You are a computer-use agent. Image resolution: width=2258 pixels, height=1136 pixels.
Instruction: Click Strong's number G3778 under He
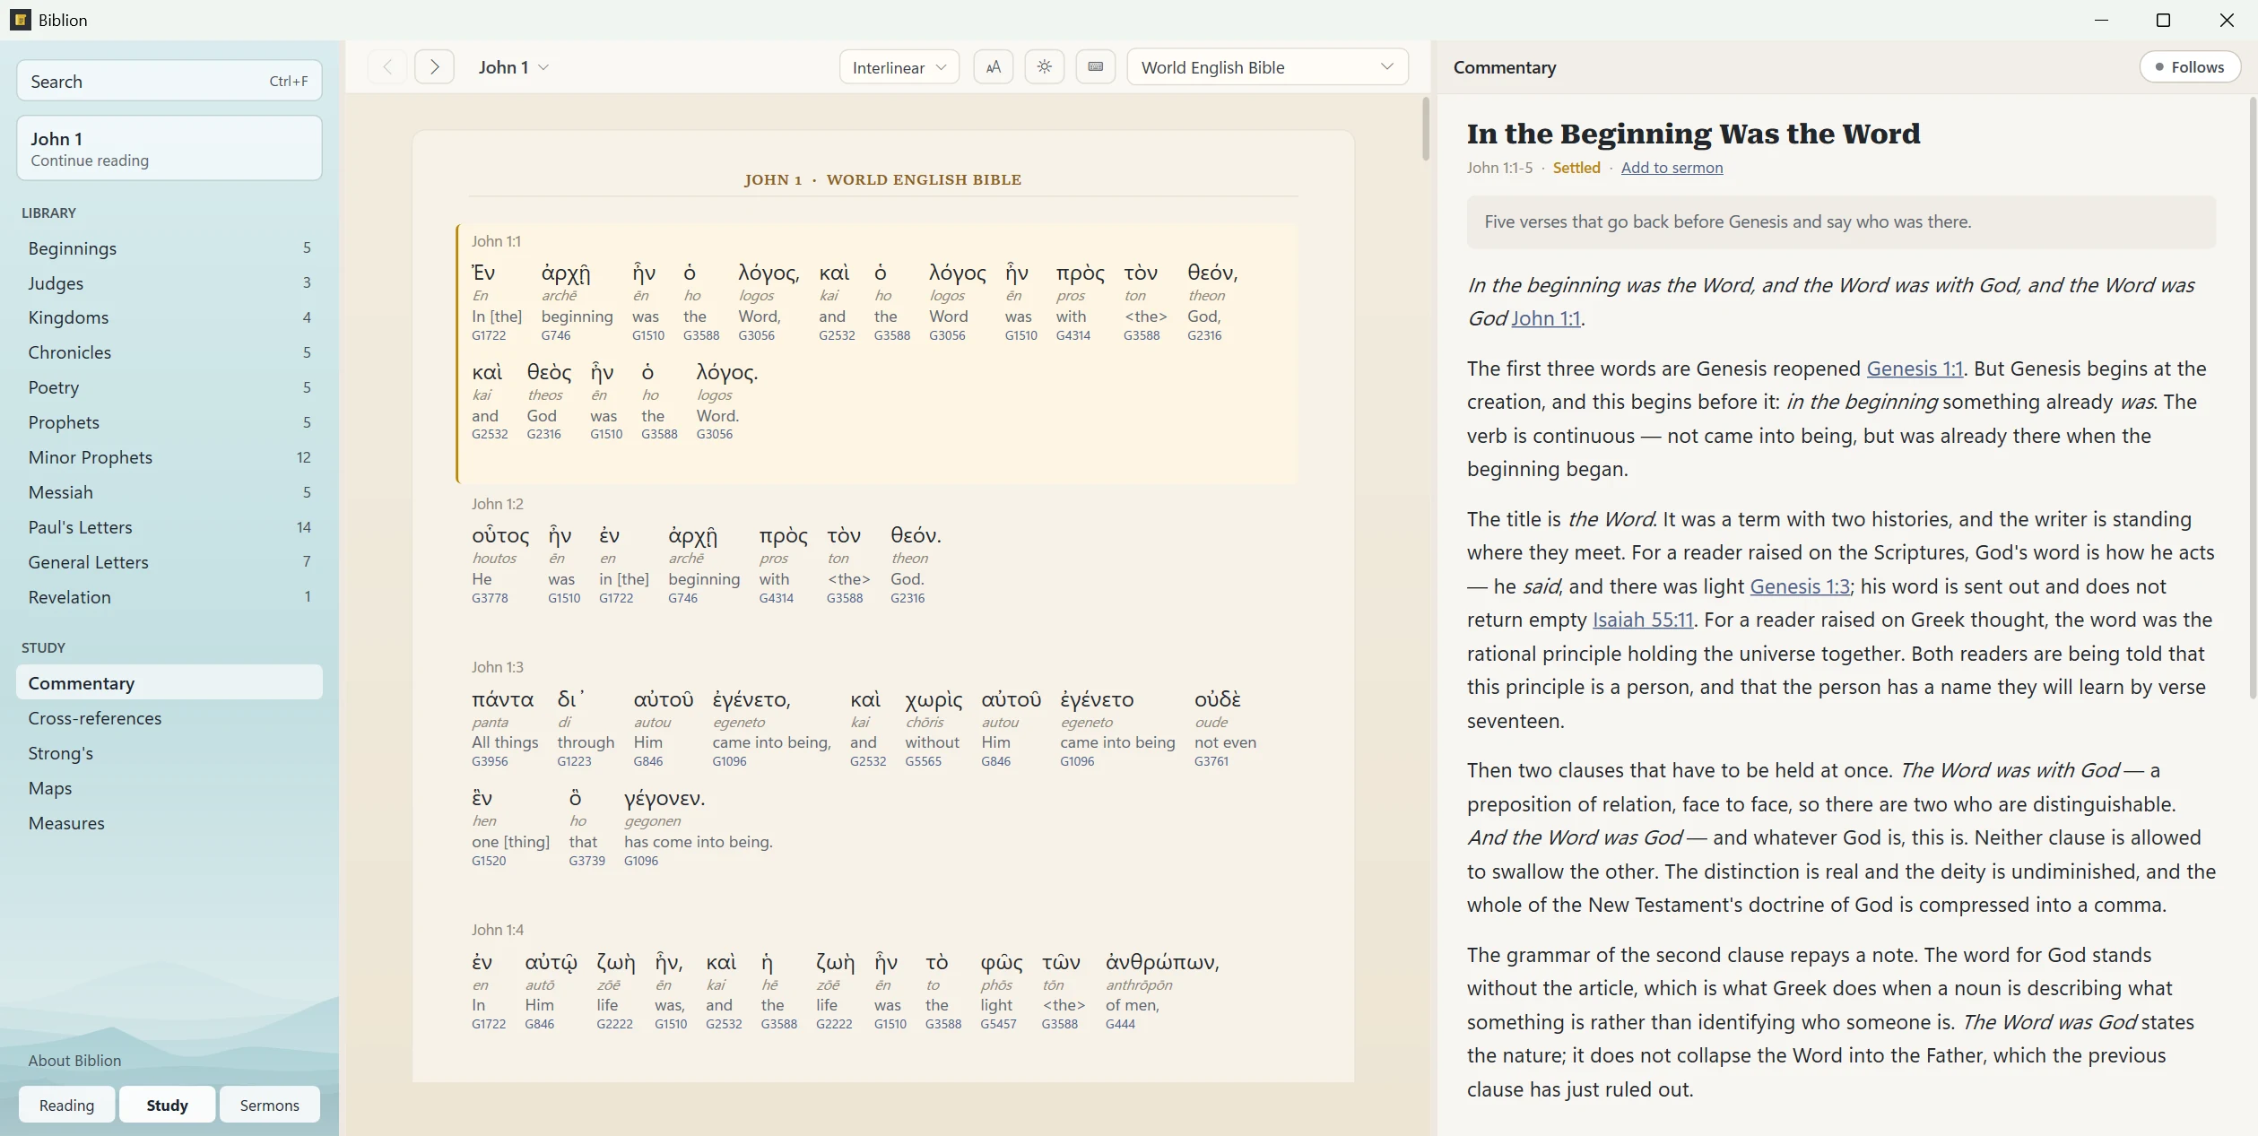(490, 598)
